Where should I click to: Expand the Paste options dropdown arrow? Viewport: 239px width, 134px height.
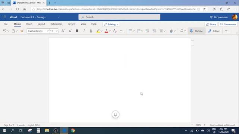click(x=16, y=31)
